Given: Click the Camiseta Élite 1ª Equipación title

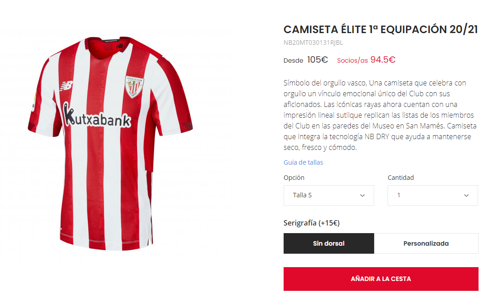Looking at the screenshot, I should 380,30.
